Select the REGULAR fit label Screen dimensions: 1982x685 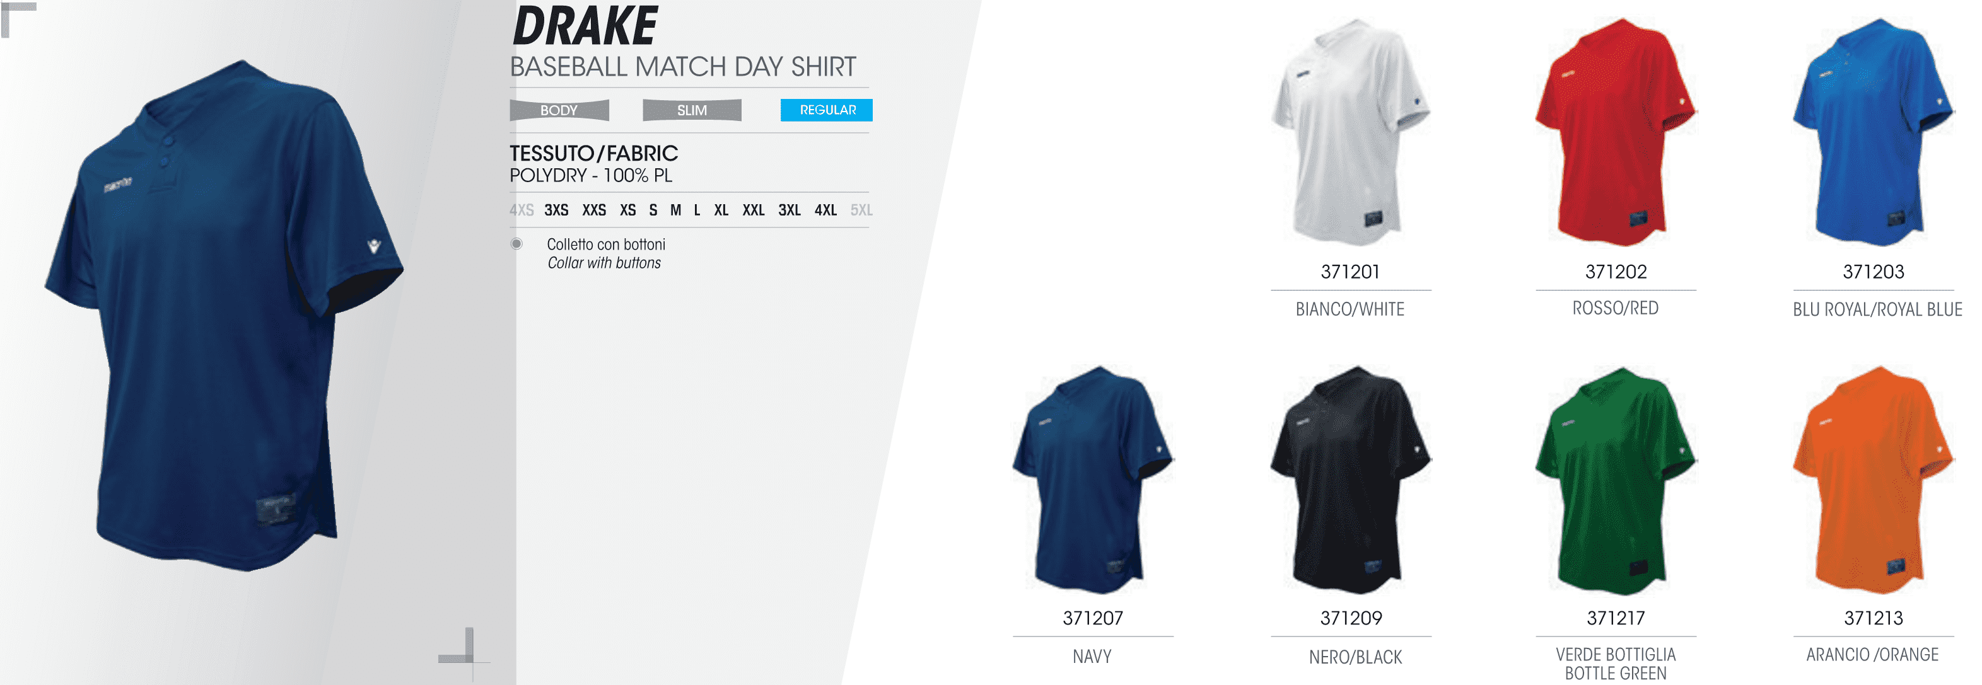tap(826, 110)
